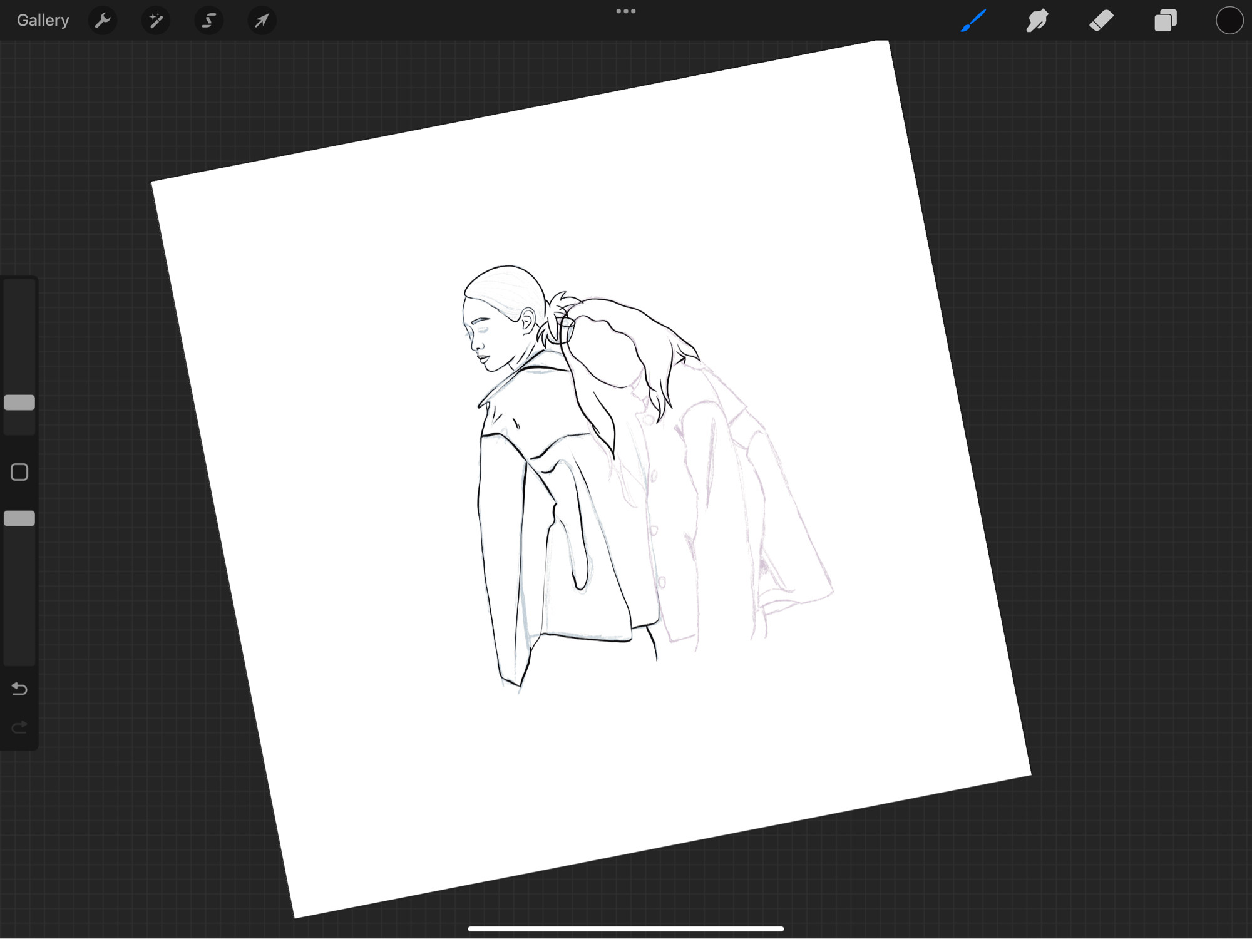The image size is (1252, 939).
Task: Redo the last undone stroke
Action: 19,727
